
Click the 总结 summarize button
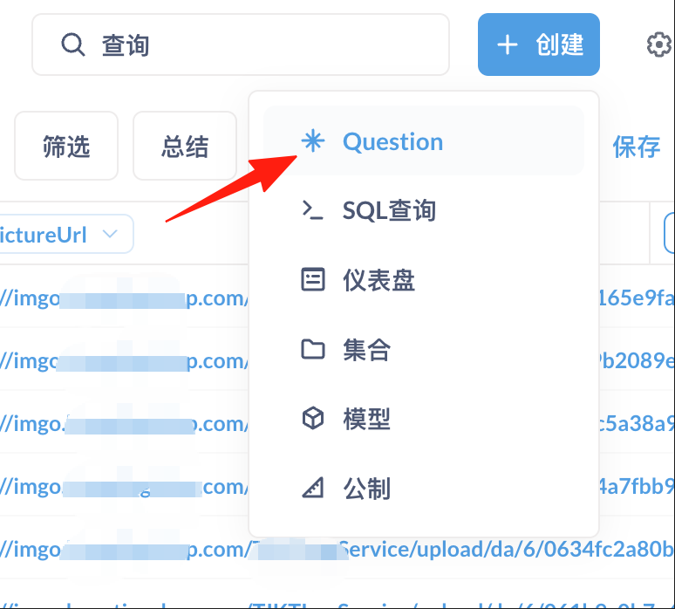(x=184, y=146)
